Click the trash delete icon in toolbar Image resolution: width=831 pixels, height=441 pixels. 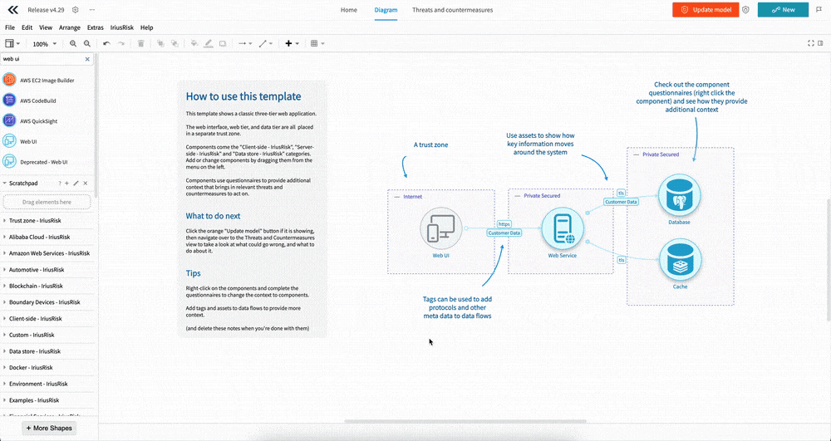click(x=141, y=43)
